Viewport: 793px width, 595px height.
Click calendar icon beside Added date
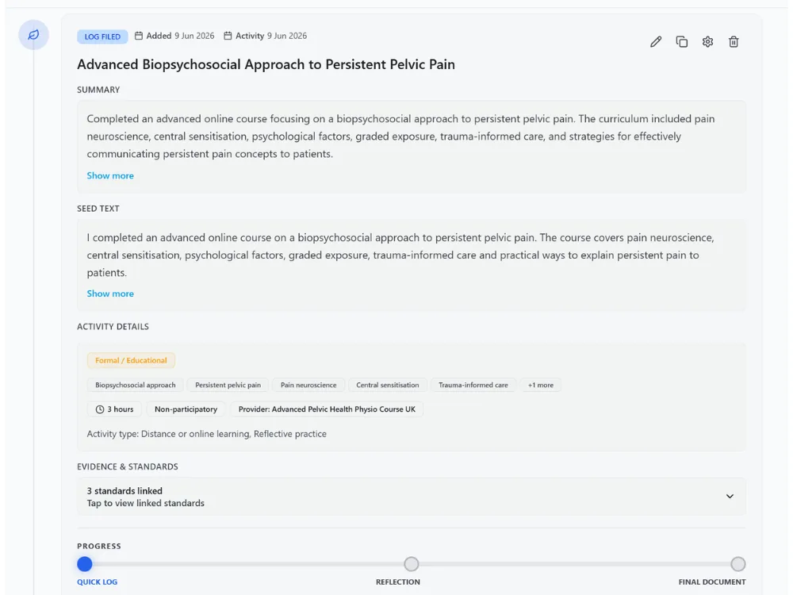(139, 36)
